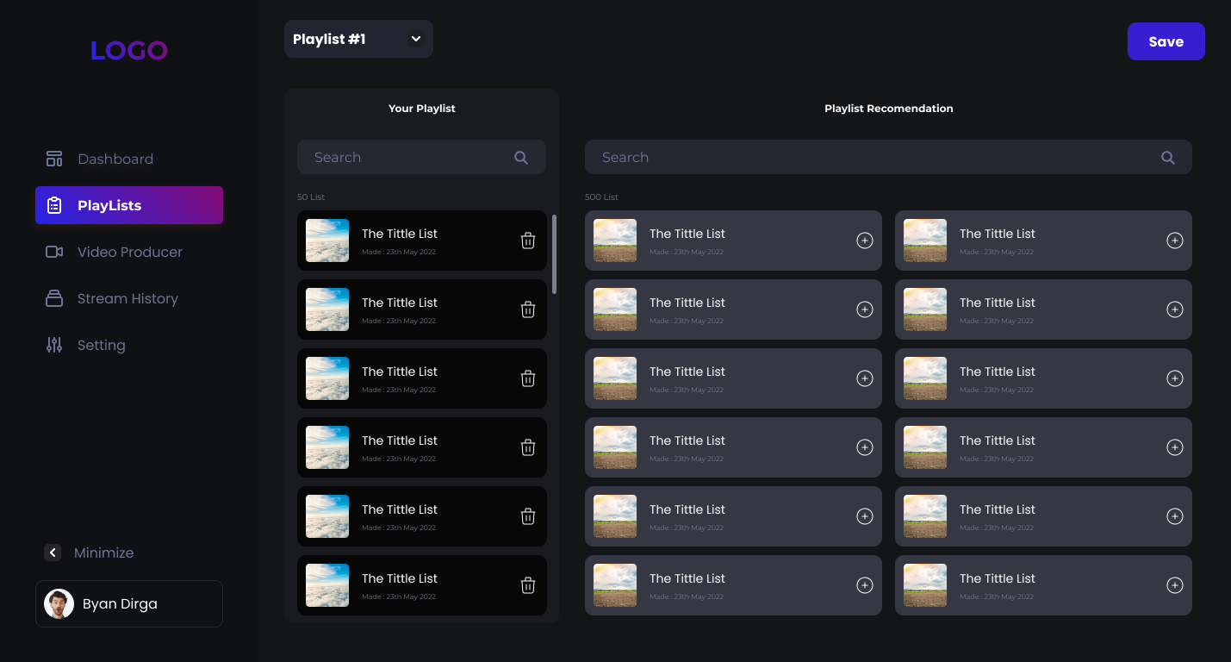Click magnifier icon in Playlist Recomendation search

point(1168,158)
